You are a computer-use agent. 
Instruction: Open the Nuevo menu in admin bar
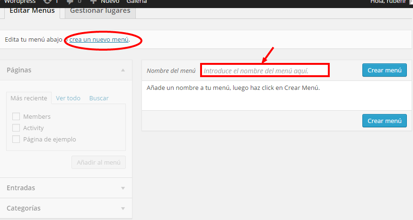pyautogui.click(x=110, y=1)
